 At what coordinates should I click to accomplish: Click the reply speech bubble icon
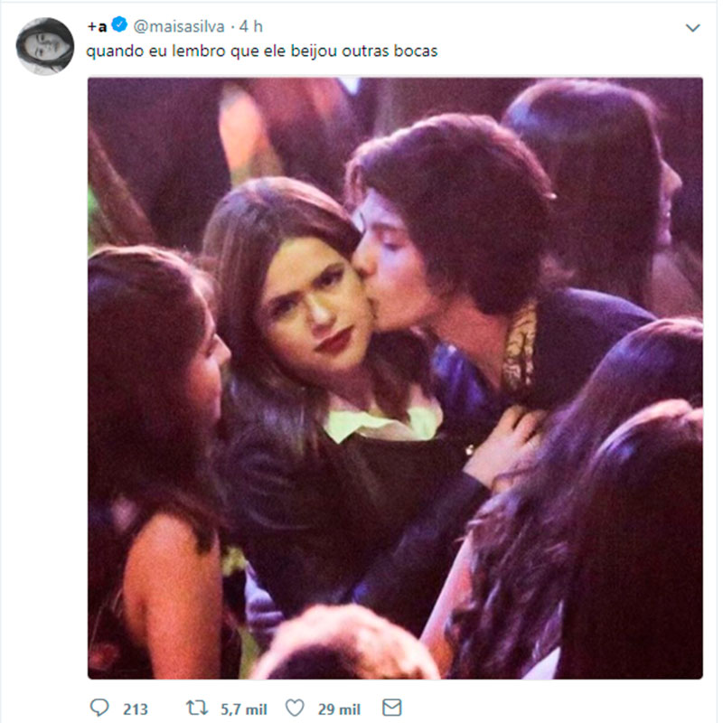99,708
